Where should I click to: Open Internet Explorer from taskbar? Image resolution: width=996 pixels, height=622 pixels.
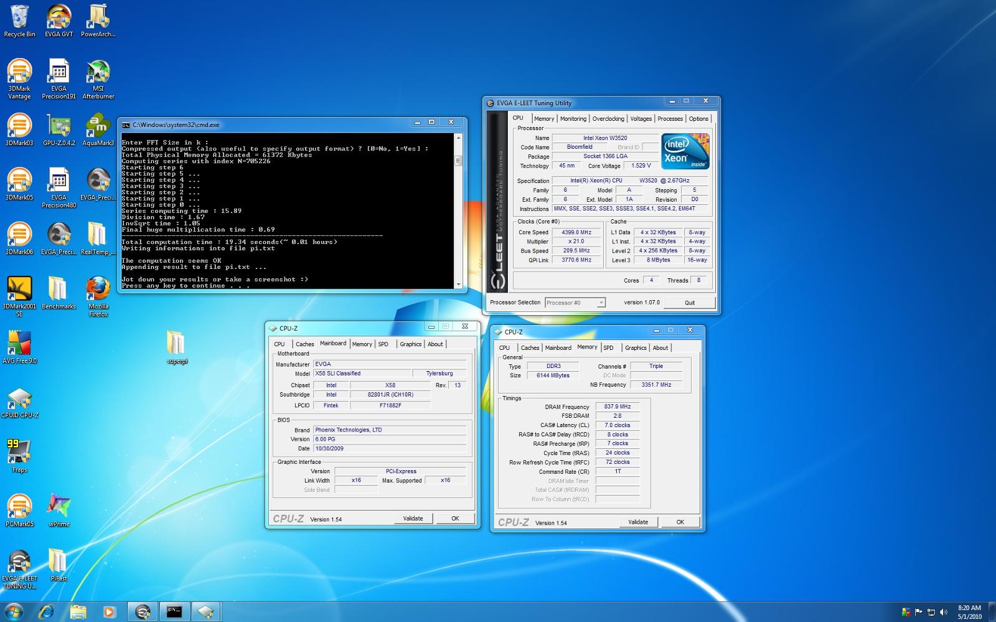tap(46, 612)
